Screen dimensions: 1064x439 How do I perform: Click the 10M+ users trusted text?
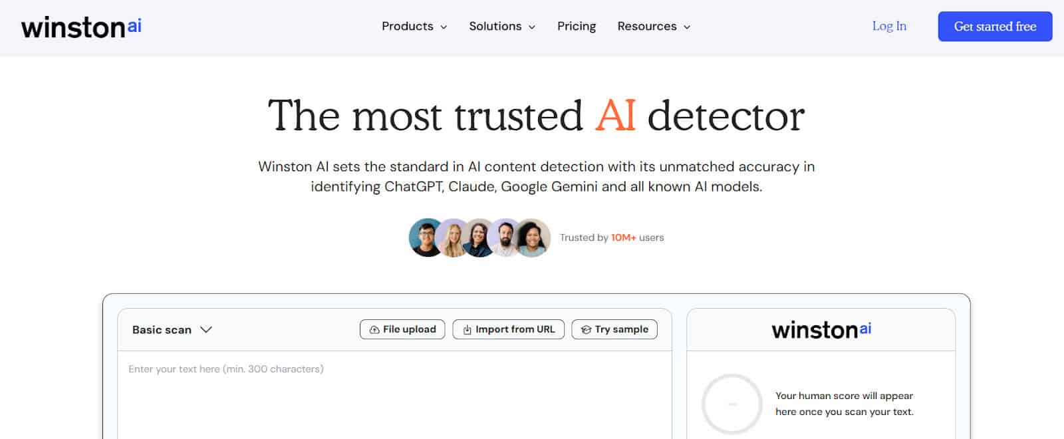tap(612, 237)
